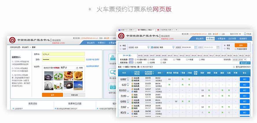Click the ID card icon beside G33
The height and width of the screenshot is (123, 257).
[x=128, y=84]
